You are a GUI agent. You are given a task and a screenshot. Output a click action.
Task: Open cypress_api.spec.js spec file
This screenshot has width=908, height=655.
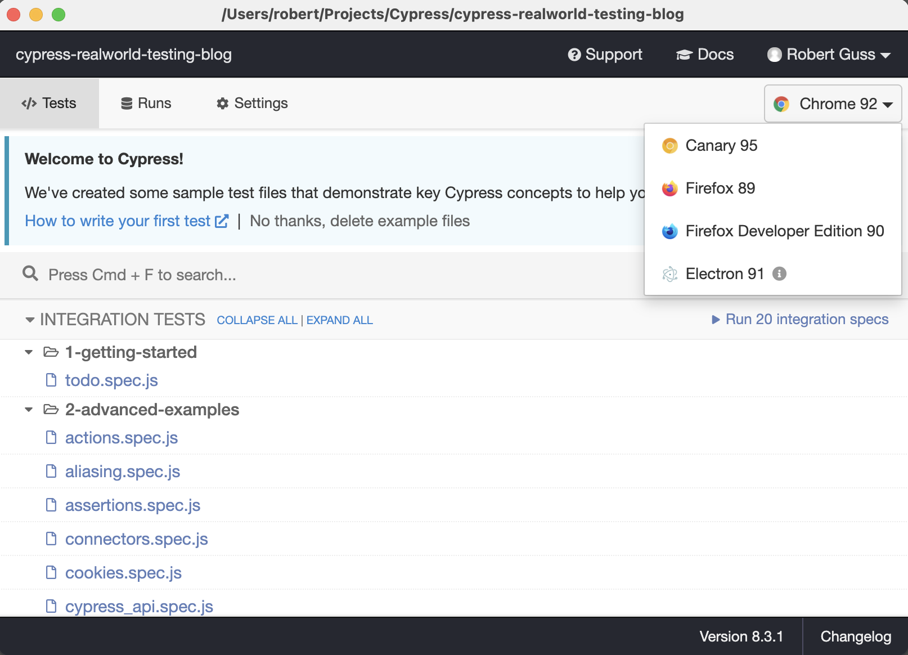tap(139, 607)
